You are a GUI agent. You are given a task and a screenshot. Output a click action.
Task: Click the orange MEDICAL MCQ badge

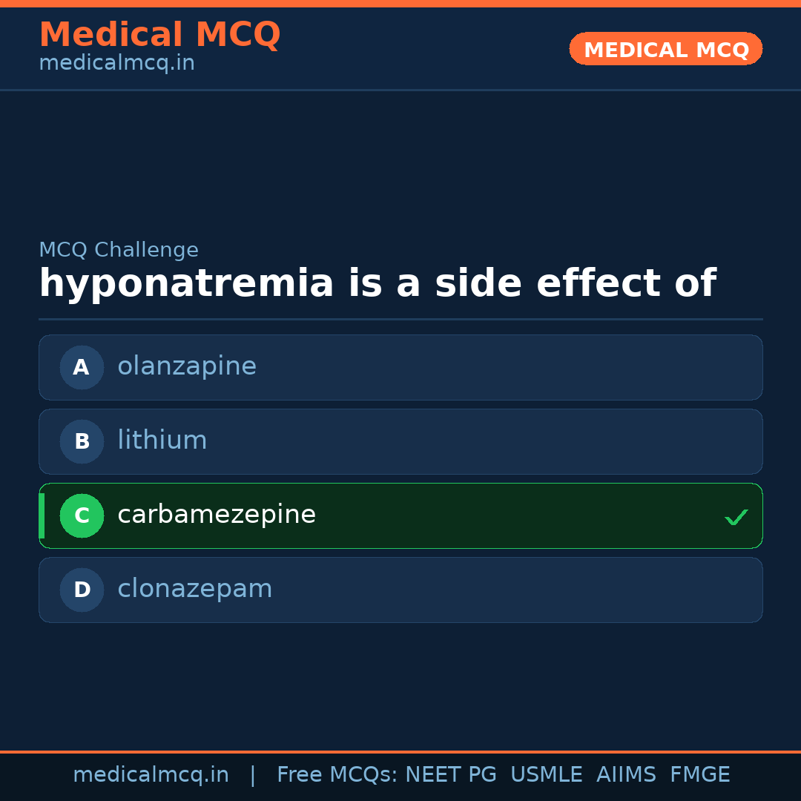665,49
